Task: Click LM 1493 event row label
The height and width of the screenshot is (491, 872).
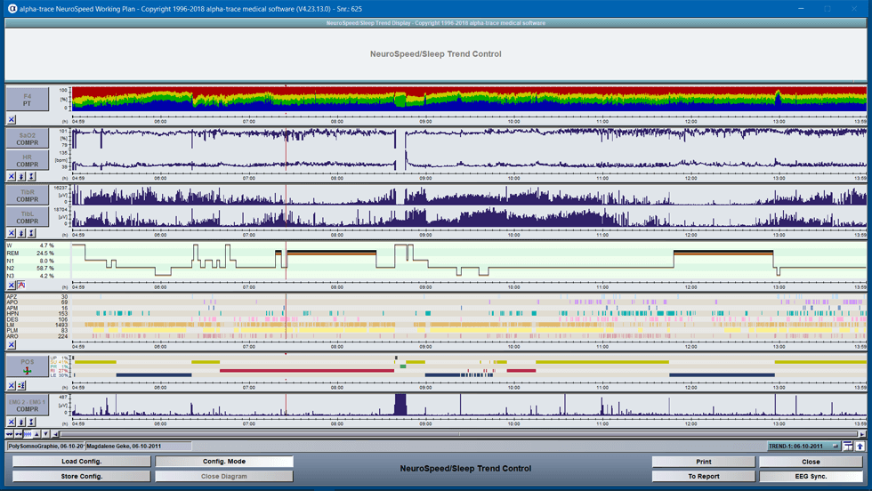Action: (x=37, y=325)
